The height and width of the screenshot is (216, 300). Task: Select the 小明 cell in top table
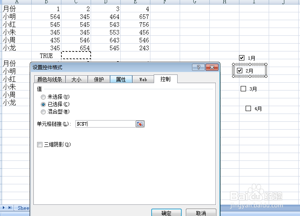pyautogui.click(x=16, y=16)
